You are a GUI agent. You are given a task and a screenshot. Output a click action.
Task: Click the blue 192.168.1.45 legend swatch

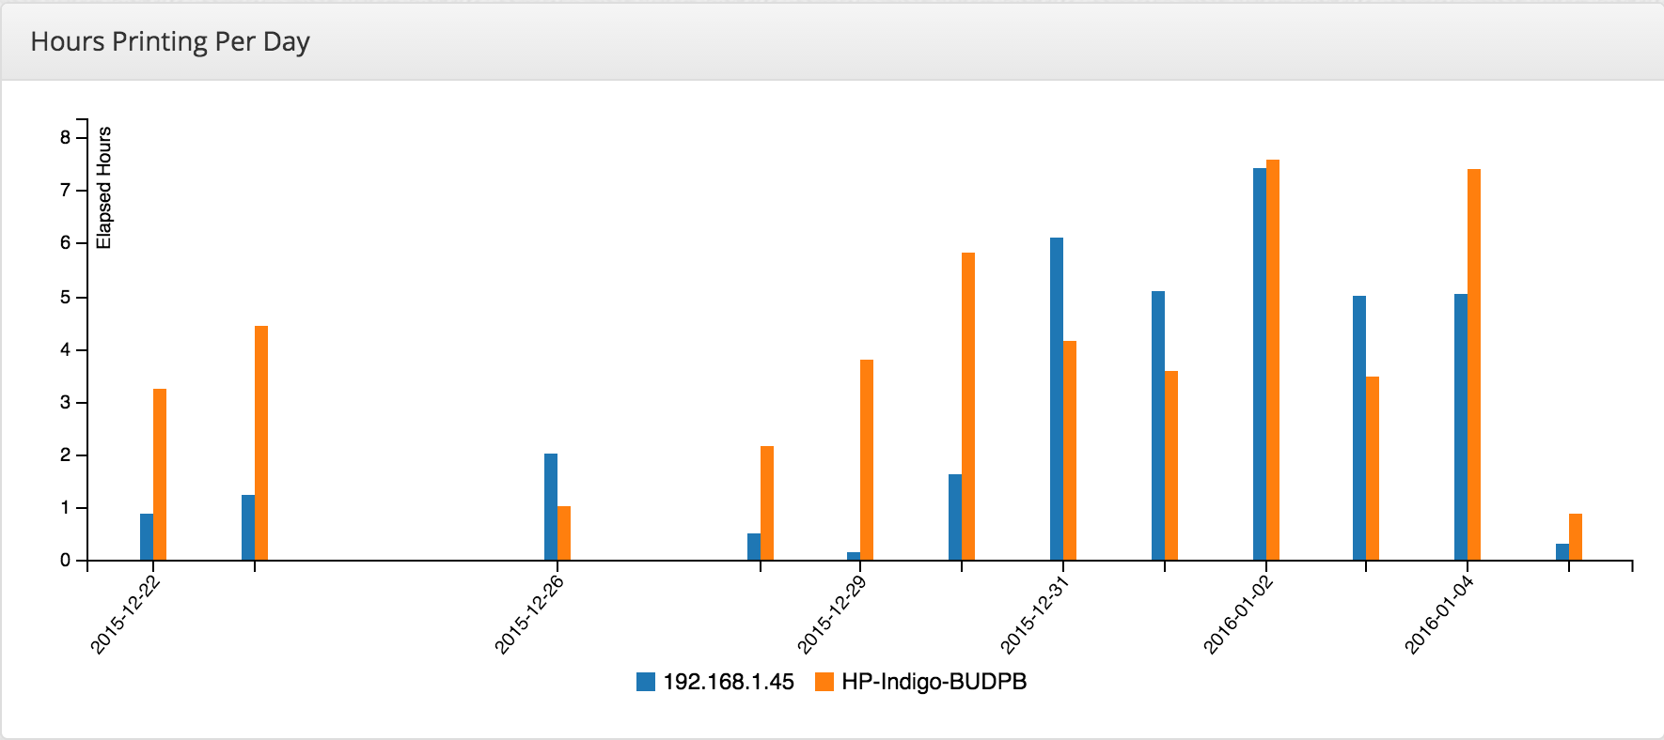click(646, 682)
